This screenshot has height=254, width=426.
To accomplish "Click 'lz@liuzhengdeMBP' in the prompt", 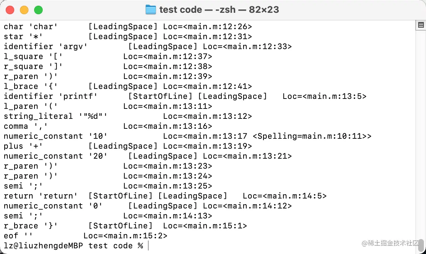I will coord(43,245).
